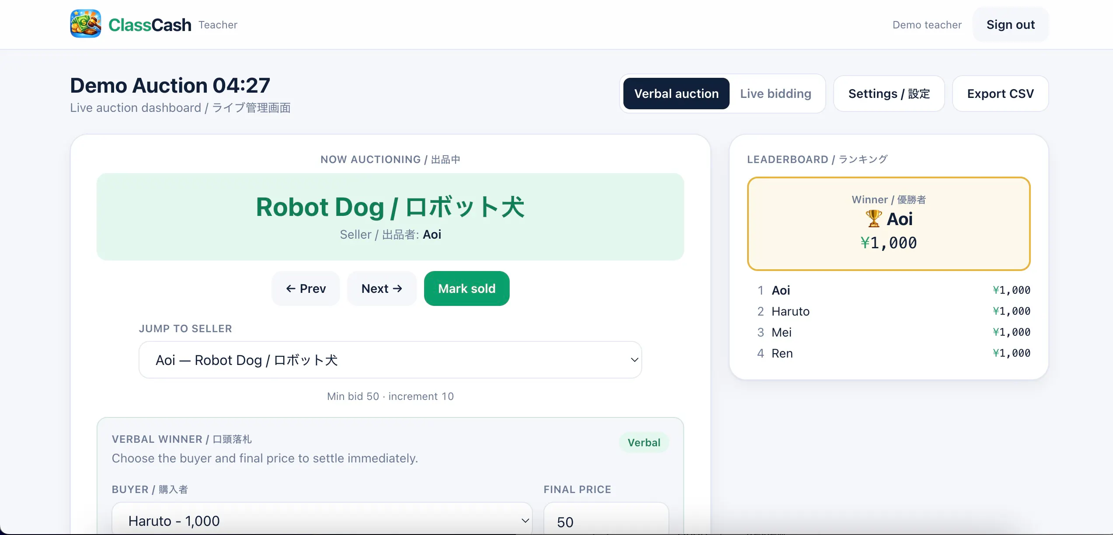Click the NOW AUCTIONING / 出品中 label
Viewport: 1113px width, 535px height.
point(390,160)
